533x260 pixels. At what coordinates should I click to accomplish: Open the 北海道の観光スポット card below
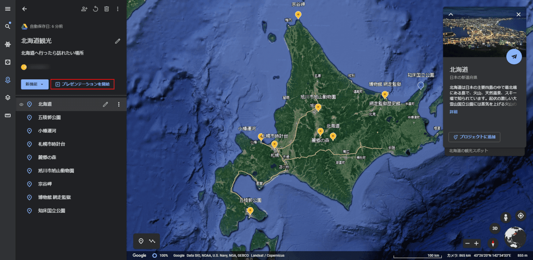(485, 151)
